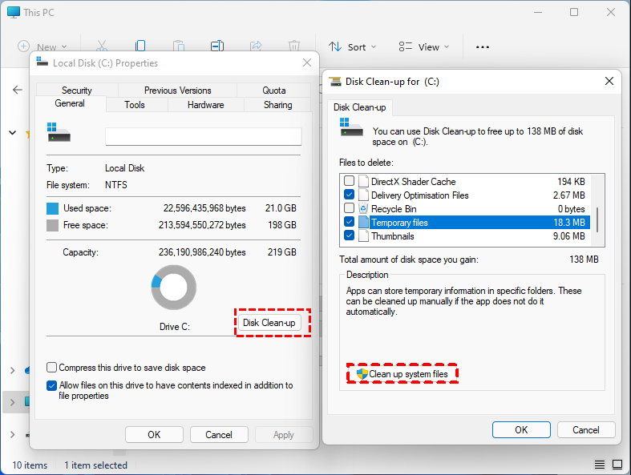
Task: Click the Cut scissors icon in Explorer toolbar
Action: pos(102,46)
